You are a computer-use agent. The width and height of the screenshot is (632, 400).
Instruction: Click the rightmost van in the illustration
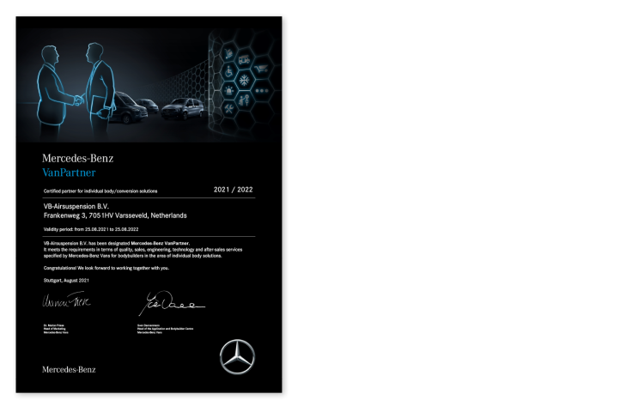[x=183, y=108]
